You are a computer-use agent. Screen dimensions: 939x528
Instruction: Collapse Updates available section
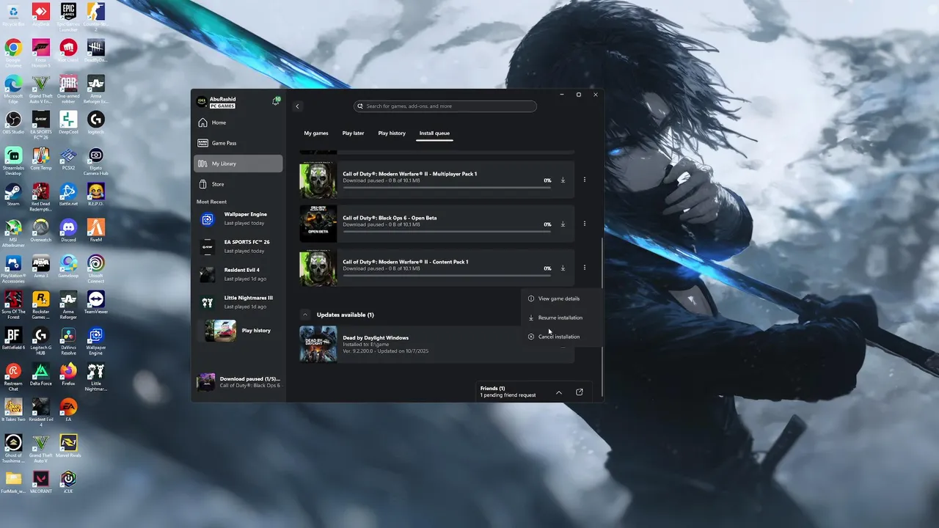click(x=305, y=315)
